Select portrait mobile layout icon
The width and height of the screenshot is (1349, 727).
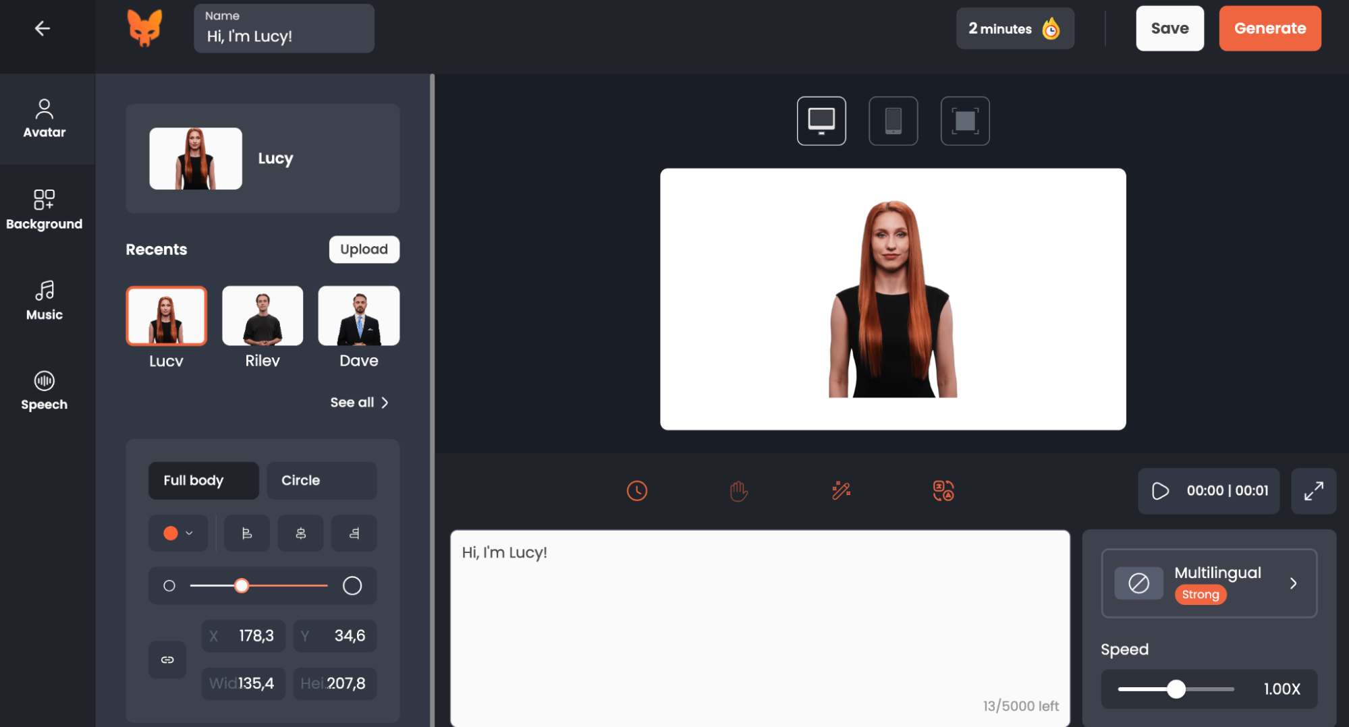893,121
